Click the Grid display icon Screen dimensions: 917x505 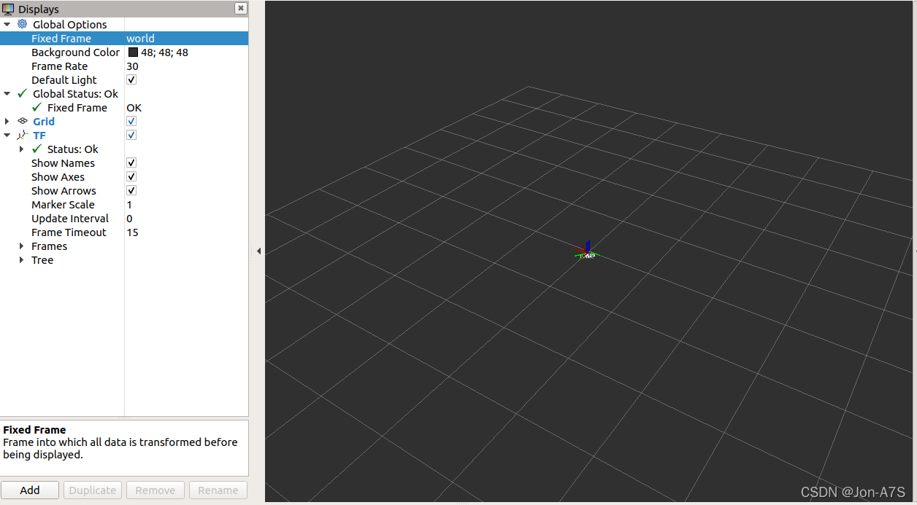coord(23,121)
